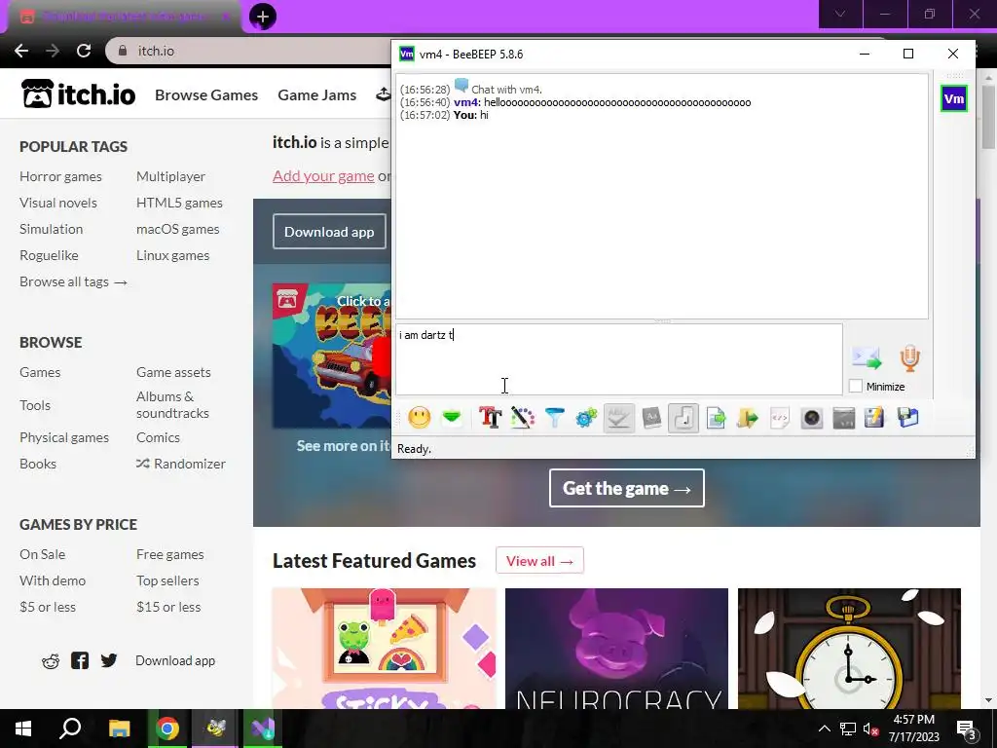Click the save chat with pencil icon
997x748 pixels.
coord(875,418)
